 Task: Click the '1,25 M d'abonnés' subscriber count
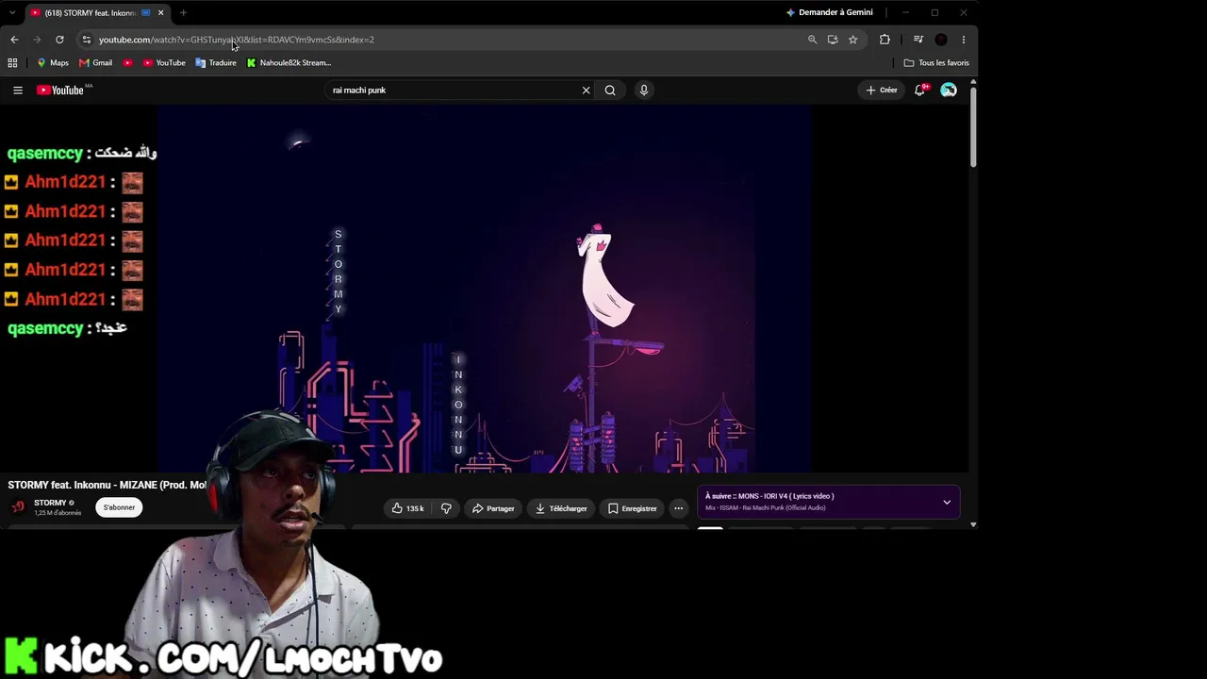click(x=58, y=513)
